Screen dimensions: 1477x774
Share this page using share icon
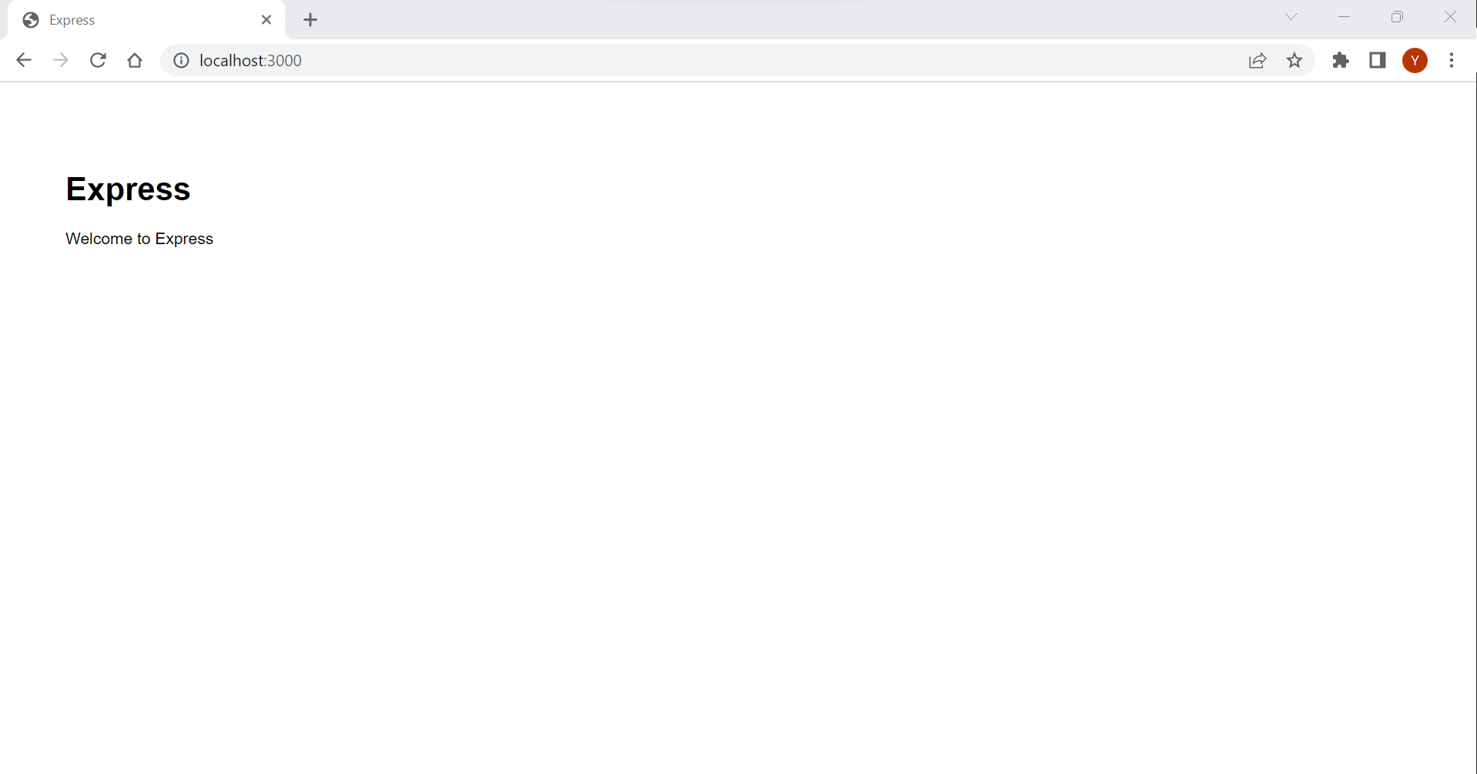(x=1258, y=60)
